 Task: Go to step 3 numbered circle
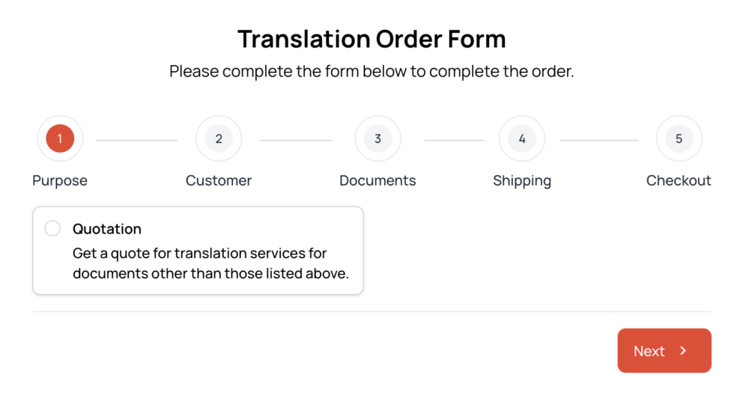377,138
